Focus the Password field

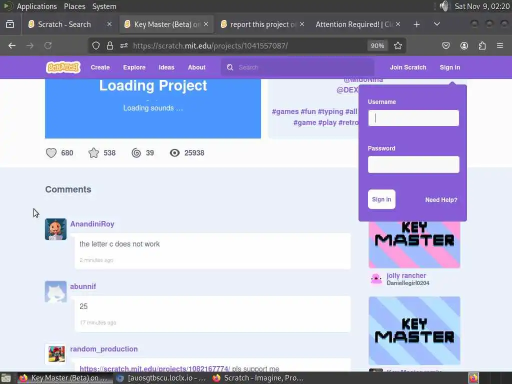(413, 164)
